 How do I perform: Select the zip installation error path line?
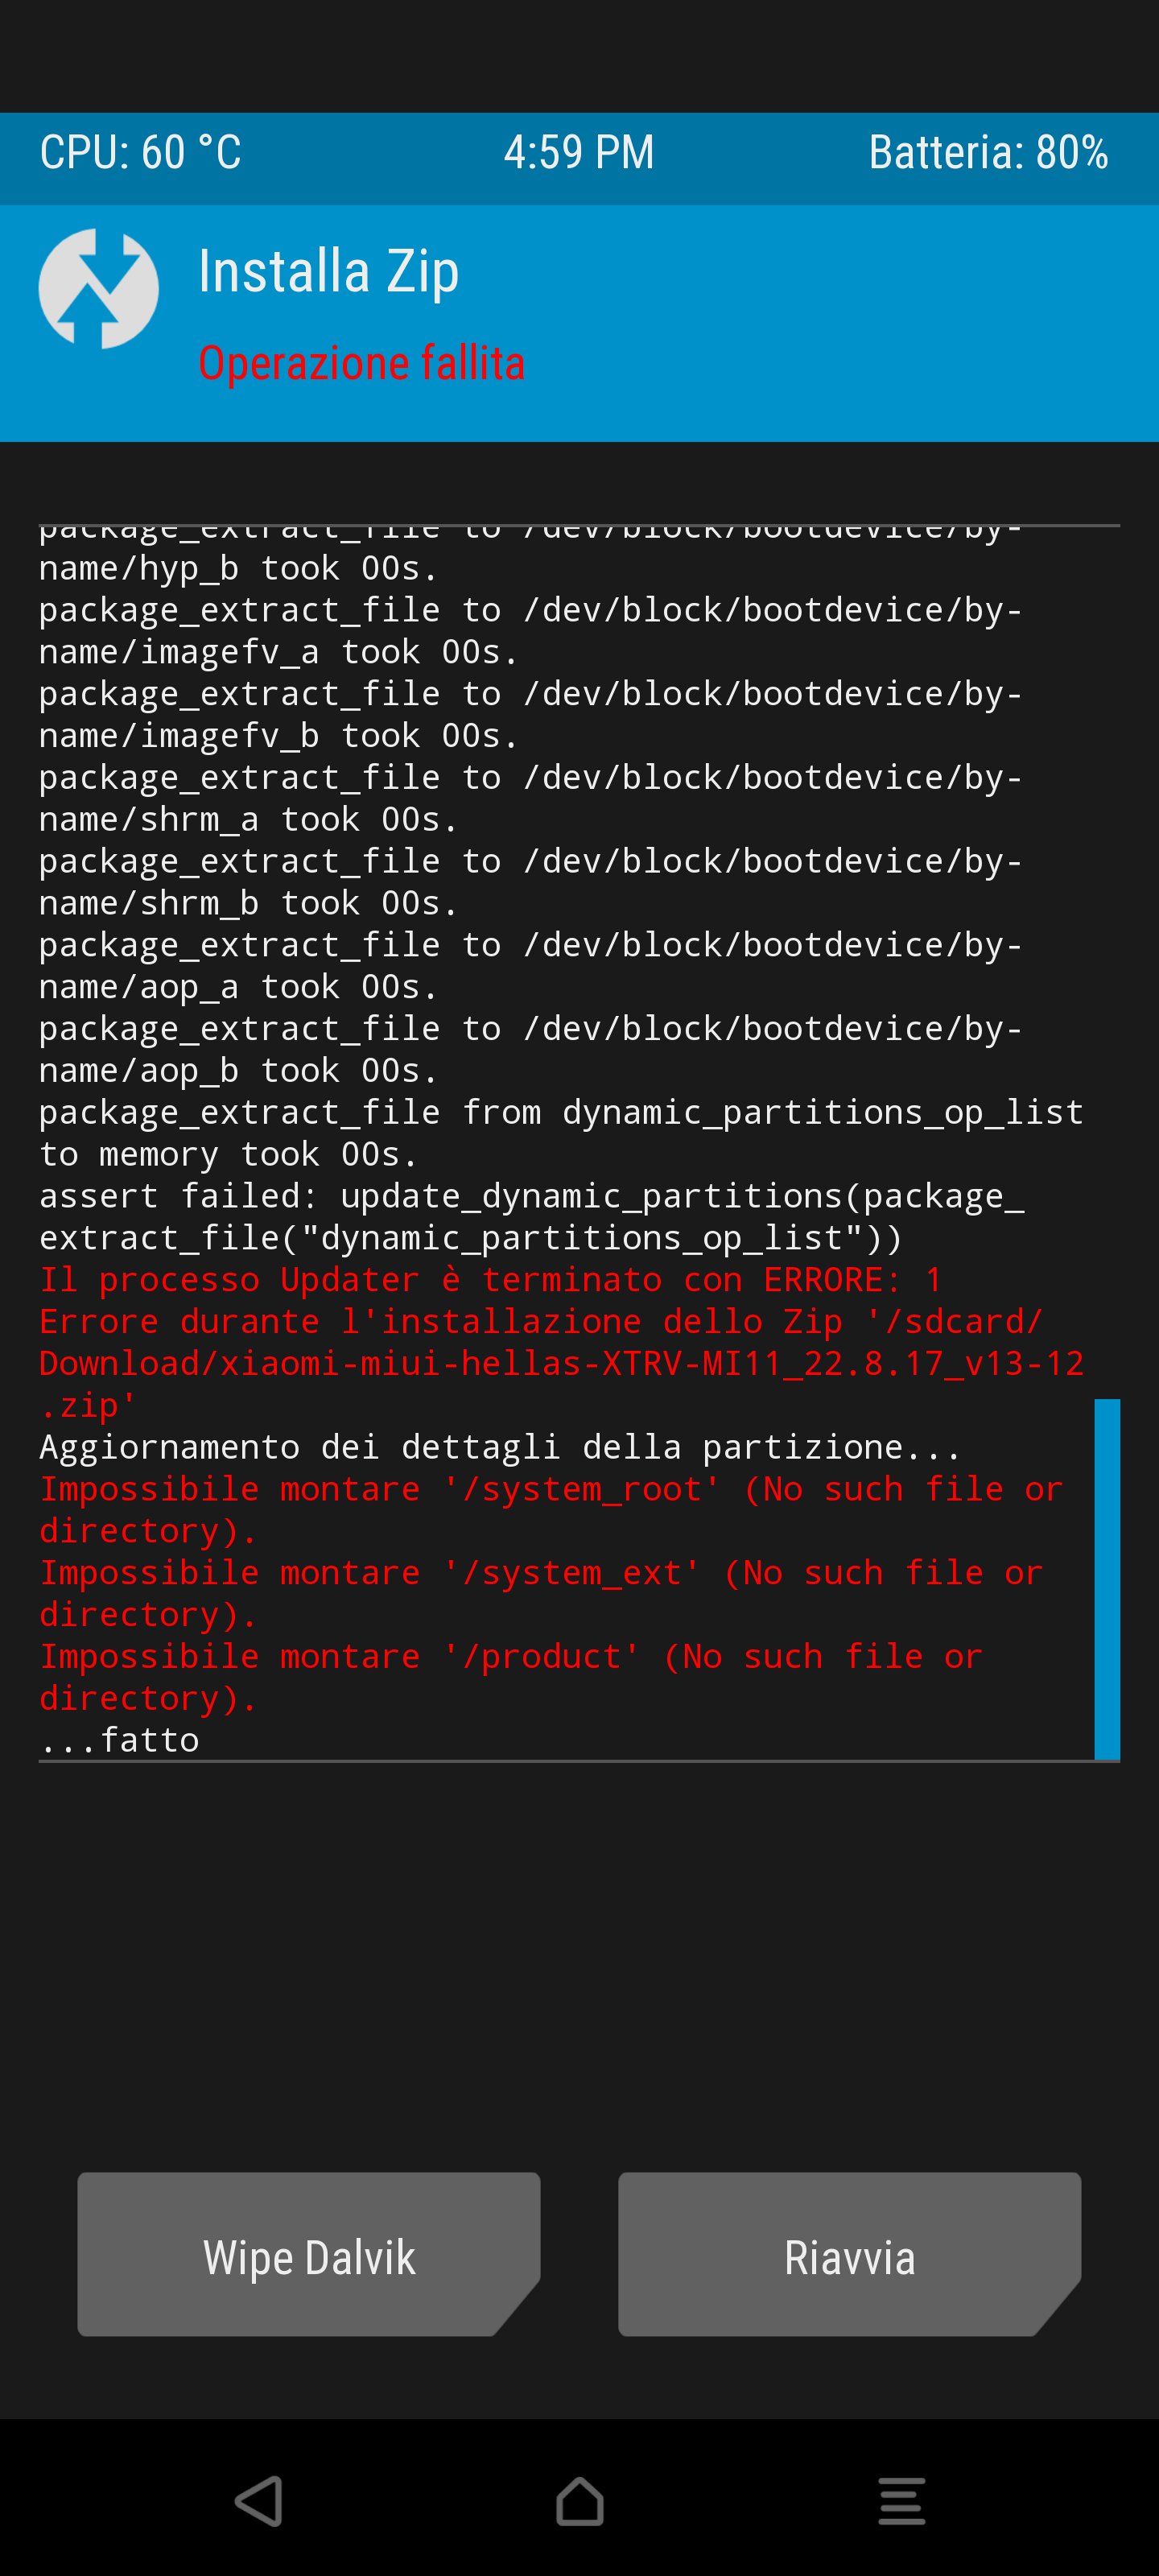(x=560, y=1363)
